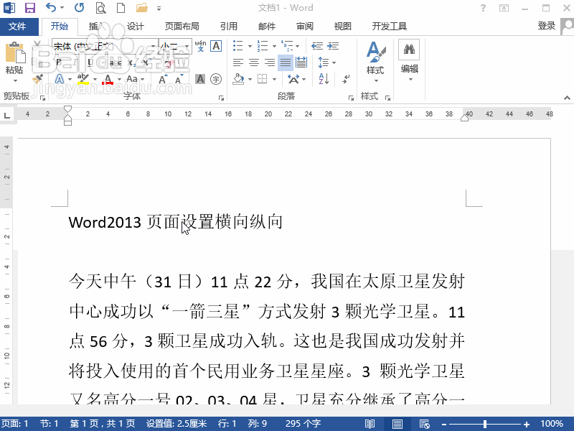Open the 页面布局 ribbon tab
The image size is (574, 431).
[x=182, y=27]
